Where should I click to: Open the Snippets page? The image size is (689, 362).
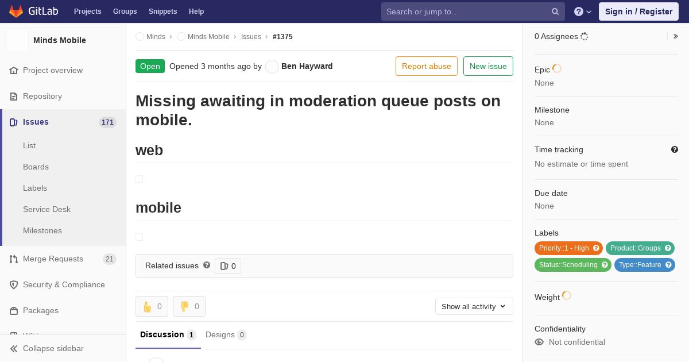pyautogui.click(x=163, y=11)
